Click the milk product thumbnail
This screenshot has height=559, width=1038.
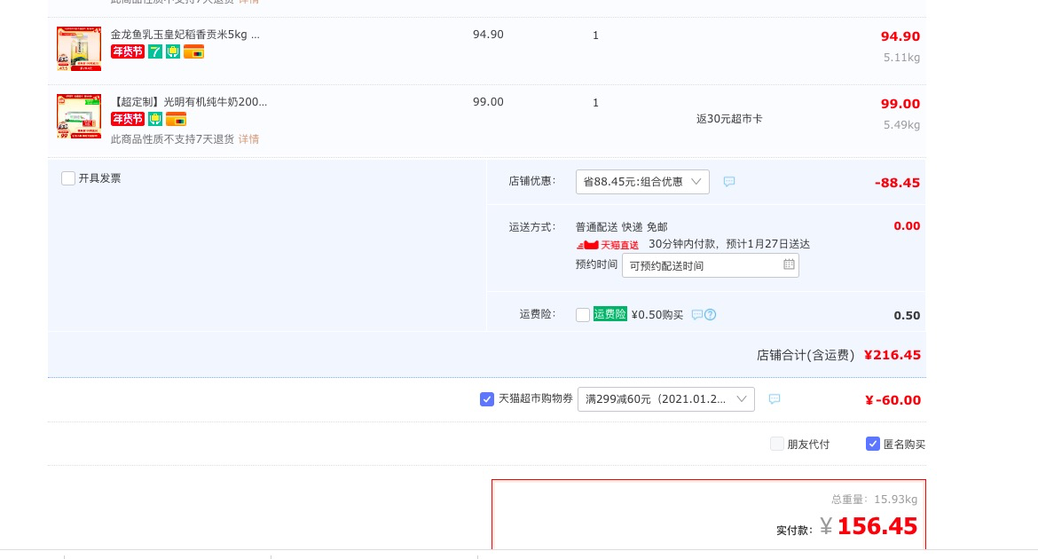coord(79,116)
